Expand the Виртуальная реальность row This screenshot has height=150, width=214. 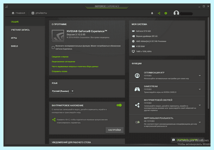(x=200, y=122)
